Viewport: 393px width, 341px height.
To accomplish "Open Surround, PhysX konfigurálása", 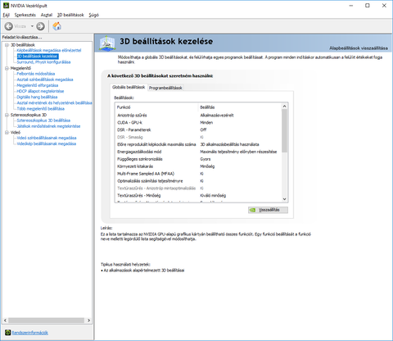I will 43,62.
